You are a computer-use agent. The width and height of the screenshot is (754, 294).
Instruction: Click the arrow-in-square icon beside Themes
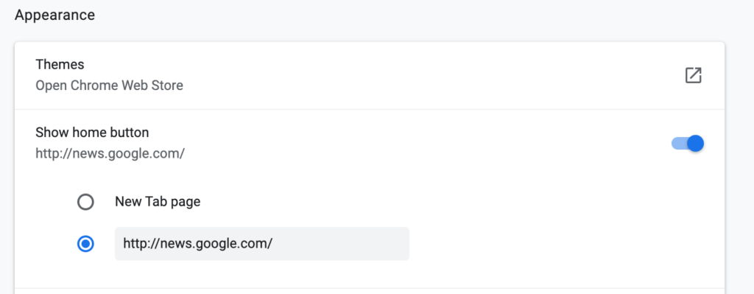click(x=693, y=76)
